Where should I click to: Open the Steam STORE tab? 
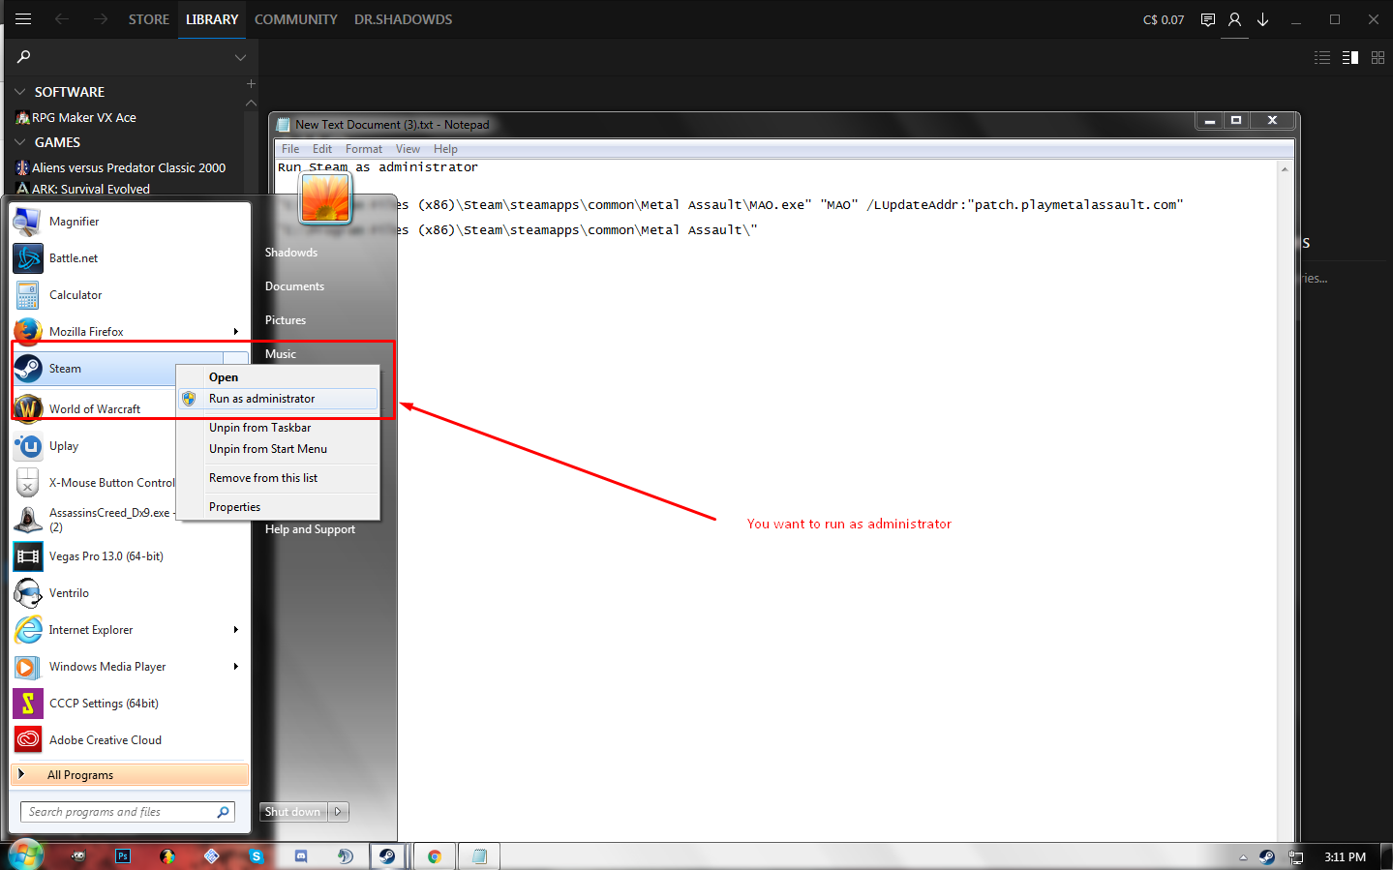coord(148,19)
